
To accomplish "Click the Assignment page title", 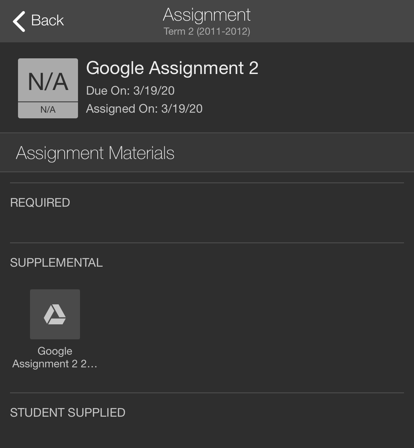I will pos(207,15).
